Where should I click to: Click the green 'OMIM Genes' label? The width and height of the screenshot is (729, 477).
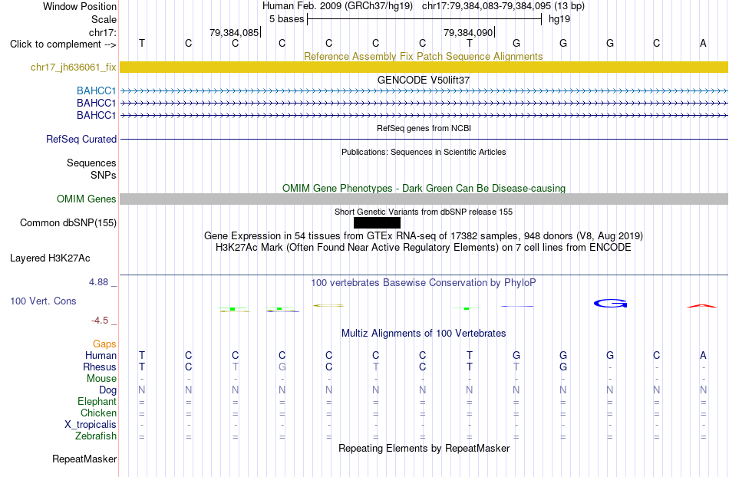point(86,199)
